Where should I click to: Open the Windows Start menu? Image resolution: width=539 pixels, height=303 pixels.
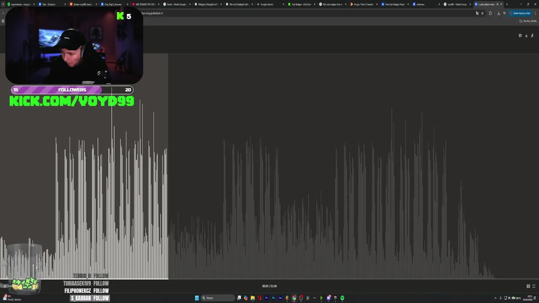(x=197, y=298)
